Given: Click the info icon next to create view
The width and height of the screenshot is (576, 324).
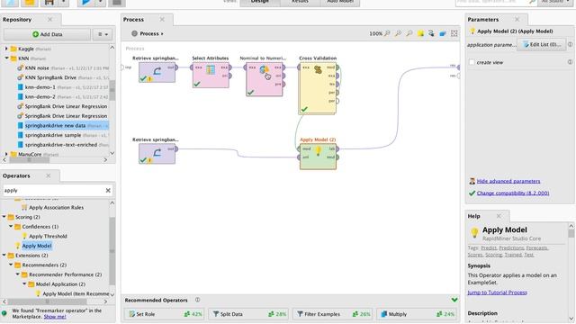Looking at the screenshot, I should [570, 62].
